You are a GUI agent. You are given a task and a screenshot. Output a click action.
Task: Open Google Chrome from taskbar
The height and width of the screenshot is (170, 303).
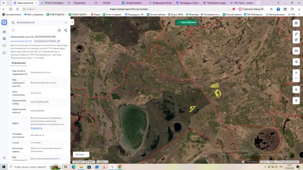pos(120,167)
